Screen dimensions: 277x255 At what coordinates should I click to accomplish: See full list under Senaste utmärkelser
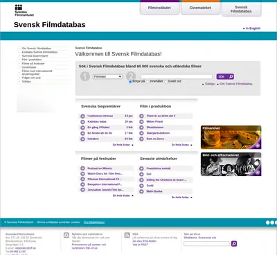click(x=180, y=197)
